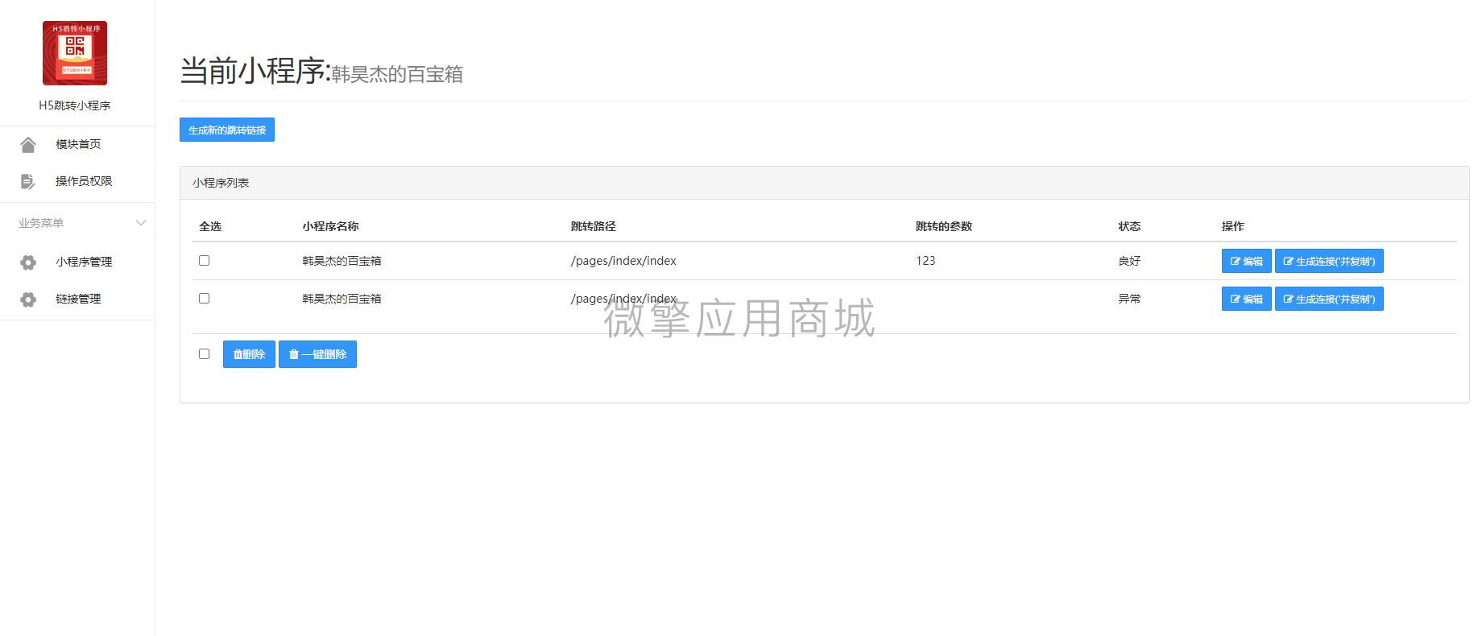Click 编辑 button in the 良好 row
This screenshot has width=1478, height=636.
[x=1247, y=261]
